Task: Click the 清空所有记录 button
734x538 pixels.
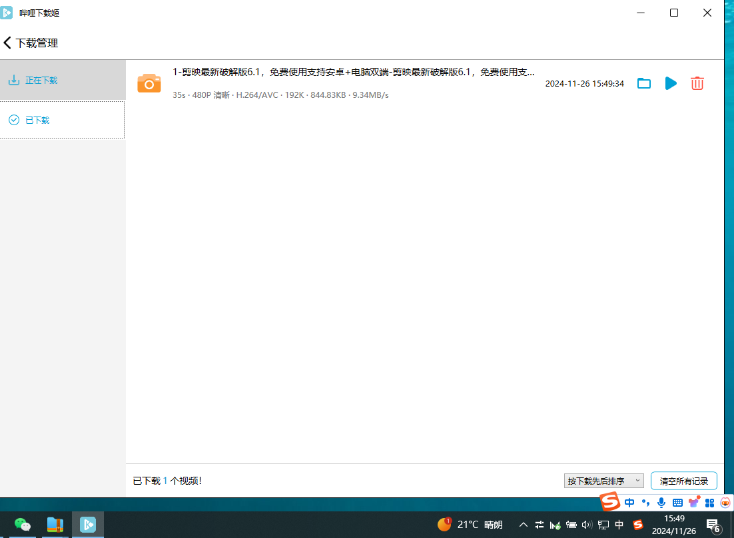Action: 684,481
